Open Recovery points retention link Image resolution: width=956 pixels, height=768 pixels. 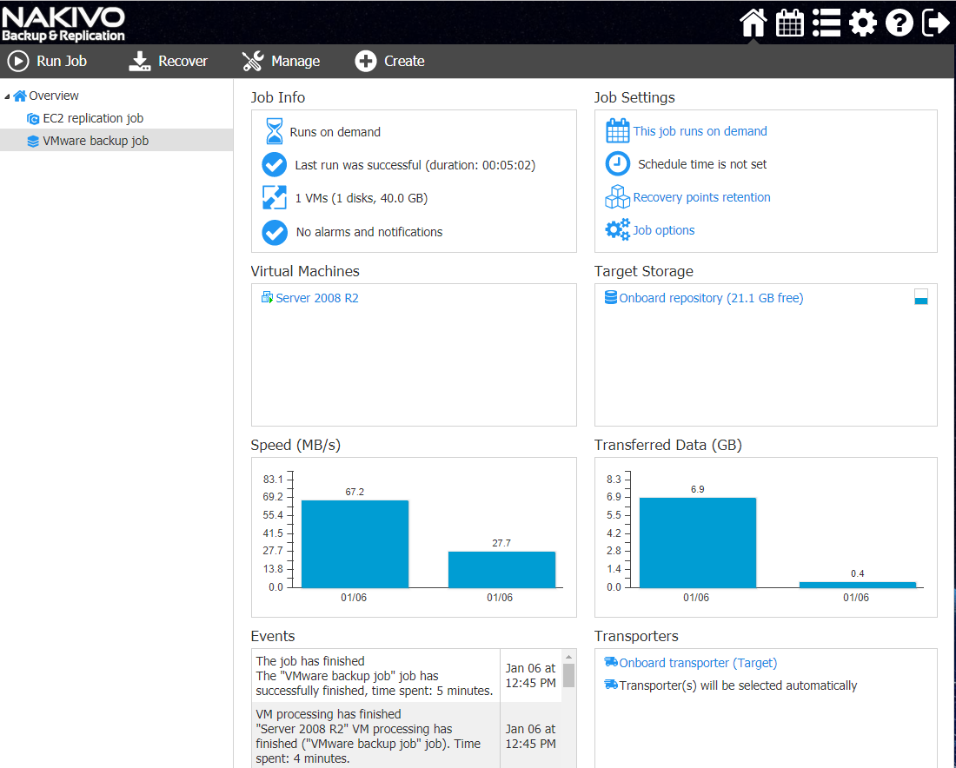pyautogui.click(x=701, y=197)
